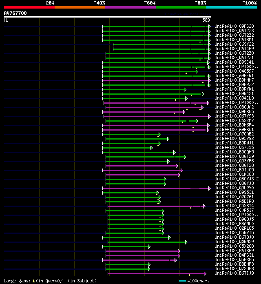Click arrowhead ending the UniRef100_Q9FKB5 alignment

tap(184, 112)
